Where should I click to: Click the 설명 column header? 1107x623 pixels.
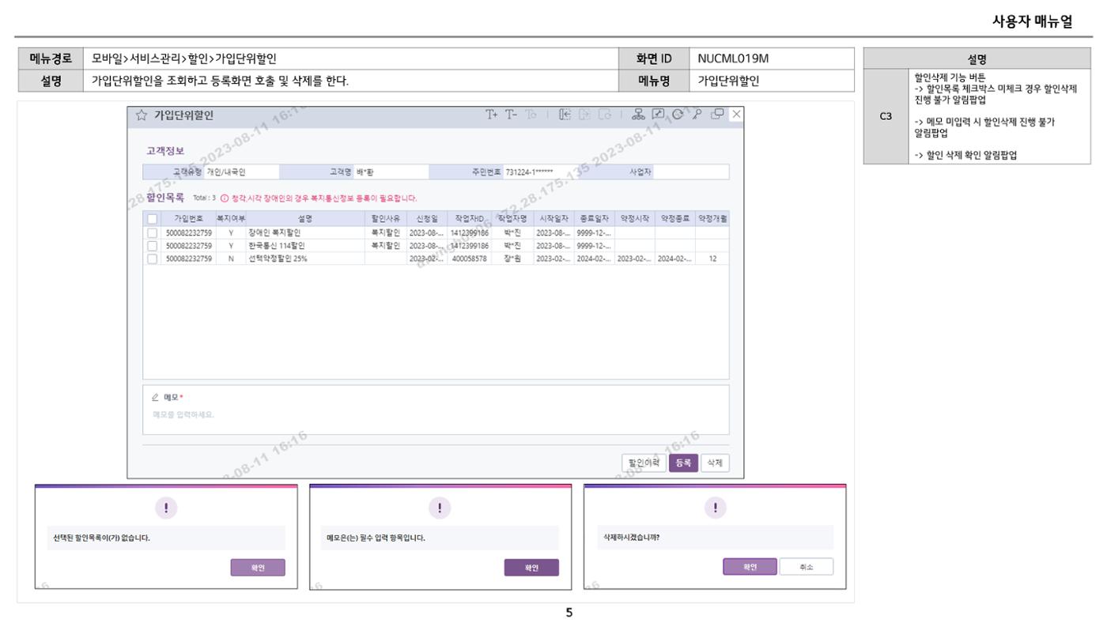(x=305, y=218)
